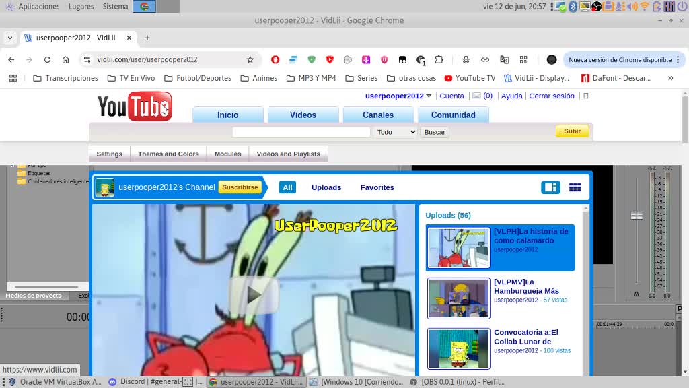This screenshot has height=388, width=689.
Task: Click the volume fader in background editor
Action: 637,215
